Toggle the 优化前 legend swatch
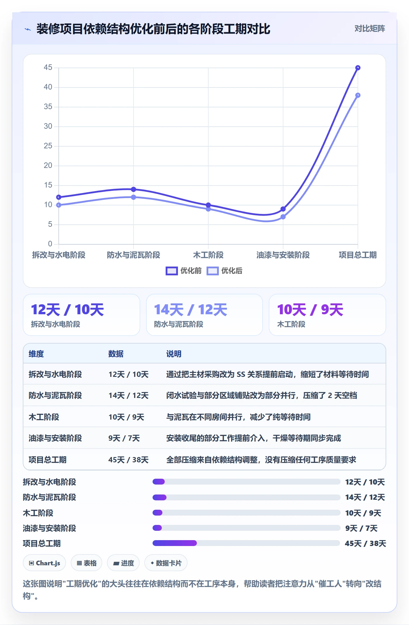This screenshot has height=625, width=409. pos(171,271)
